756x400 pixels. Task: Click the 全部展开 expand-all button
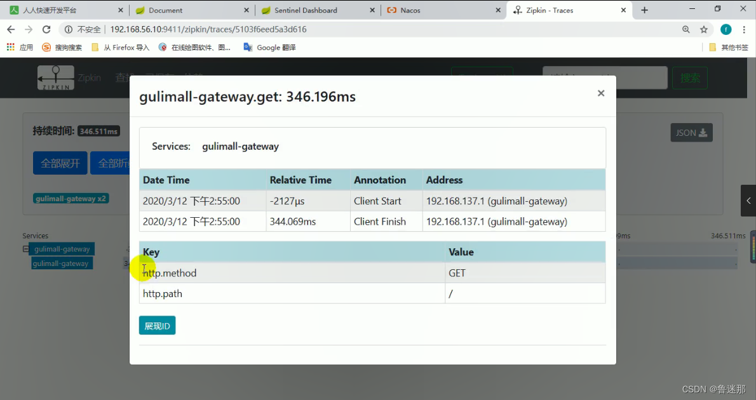tap(60, 163)
